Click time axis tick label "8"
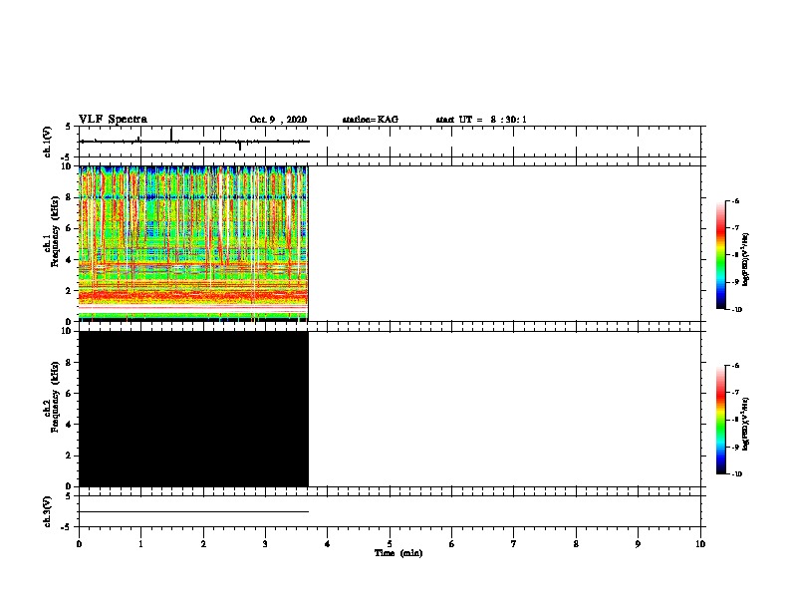Image resolution: width=789 pixels, height=610 pixels. tap(576, 544)
